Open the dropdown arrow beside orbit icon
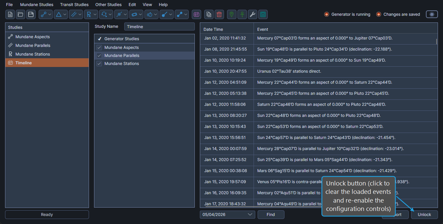 point(141,14)
